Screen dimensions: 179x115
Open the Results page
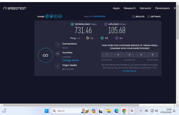point(138,17)
